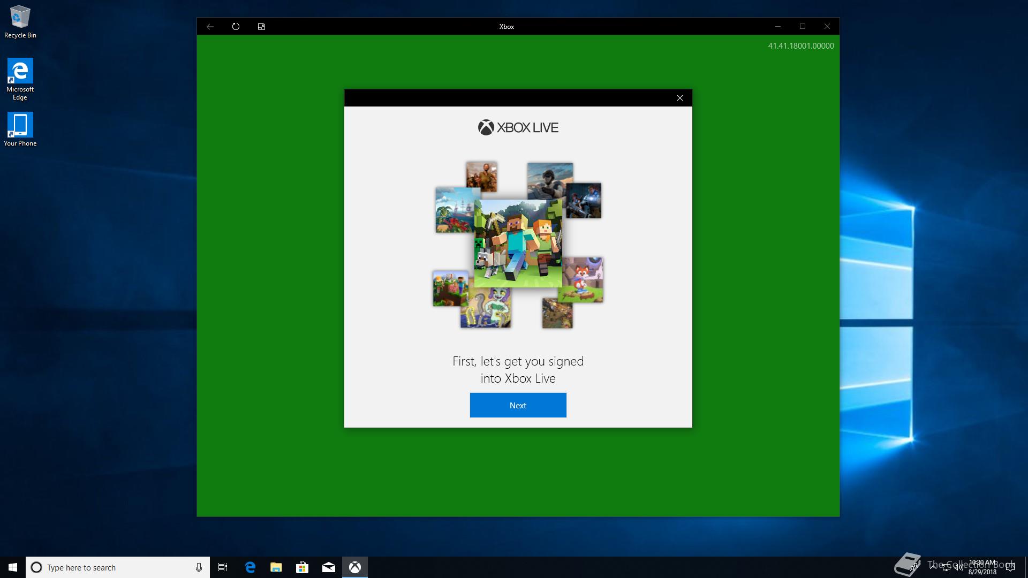Click the Next button to sign in
Screen dimensions: 1028x578
tap(518, 405)
